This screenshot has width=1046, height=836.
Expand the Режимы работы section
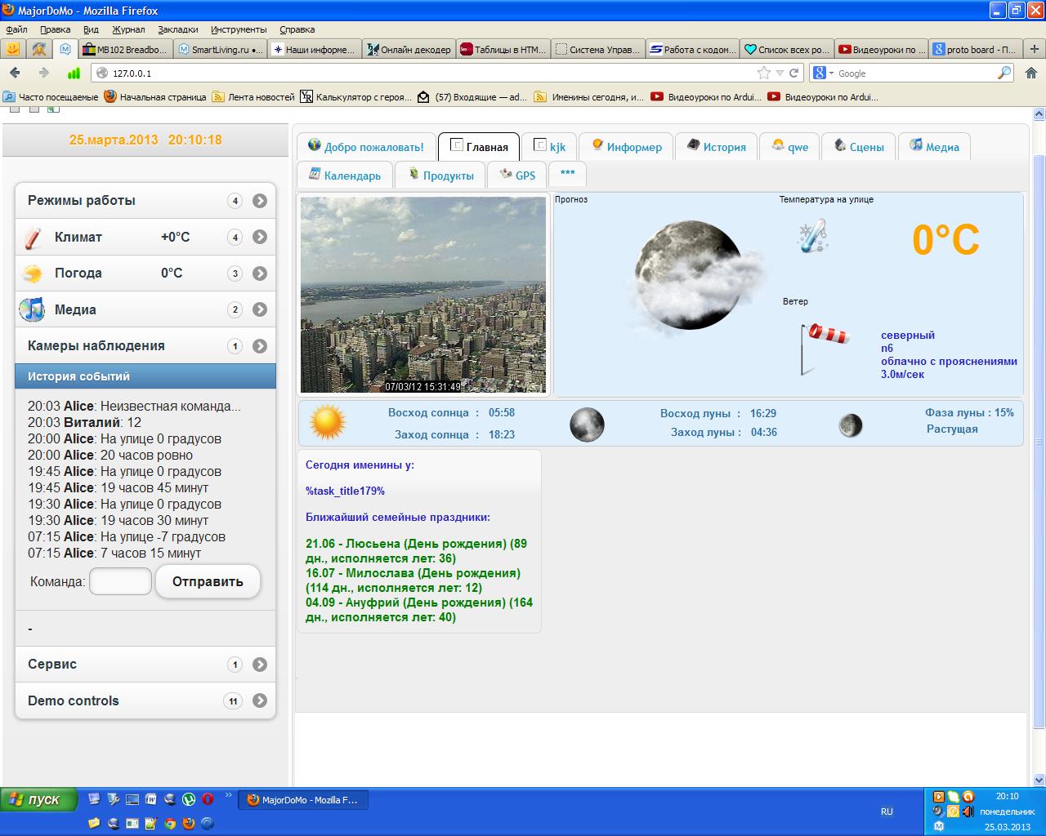[x=260, y=201]
